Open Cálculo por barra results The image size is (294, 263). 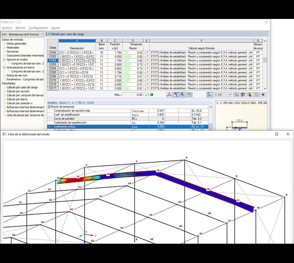tap(17, 99)
